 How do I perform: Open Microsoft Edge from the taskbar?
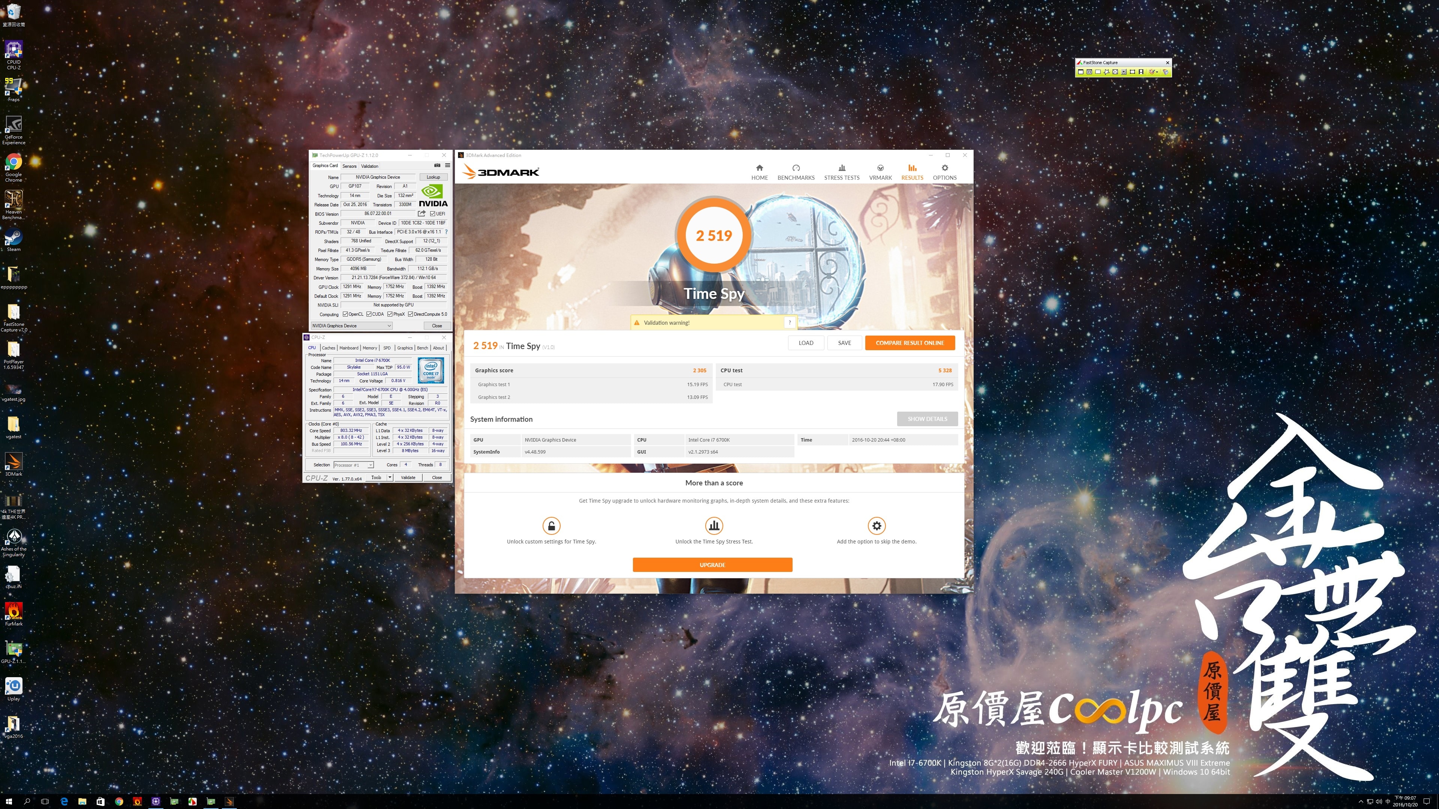[64, 801]
